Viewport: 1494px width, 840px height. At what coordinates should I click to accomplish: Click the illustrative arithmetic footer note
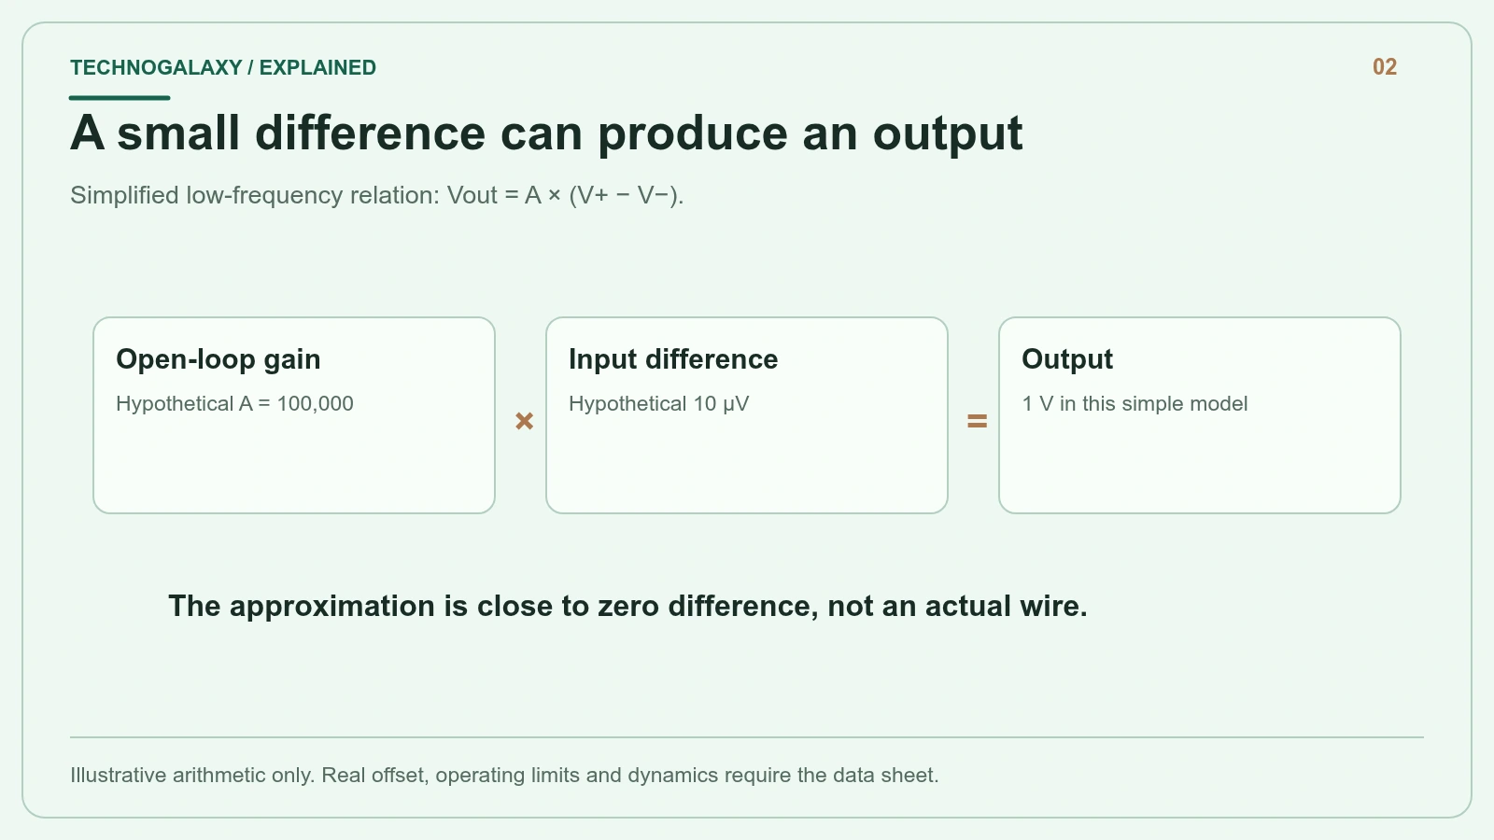504,776
